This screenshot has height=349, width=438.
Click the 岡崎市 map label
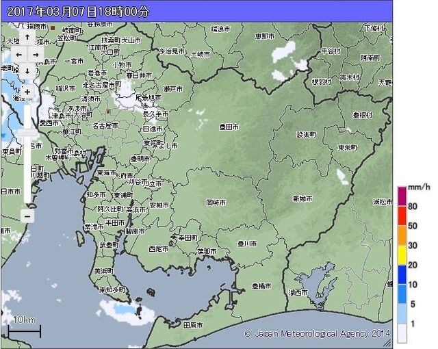click(x=216, y=203)
